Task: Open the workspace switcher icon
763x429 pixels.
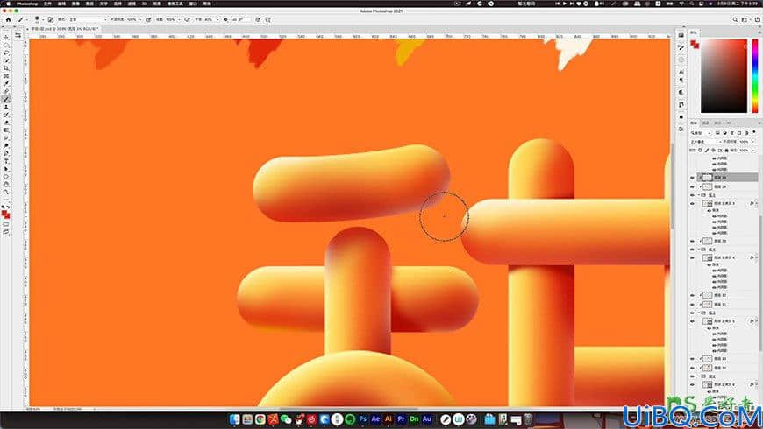Action: click(x=745, y=19)
